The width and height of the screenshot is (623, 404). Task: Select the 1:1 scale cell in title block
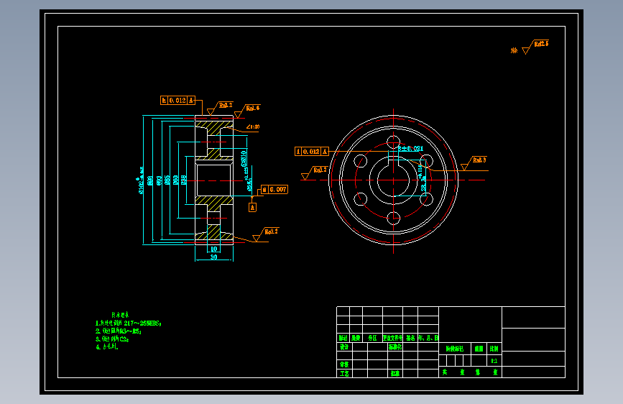click(x=494, y=361)
